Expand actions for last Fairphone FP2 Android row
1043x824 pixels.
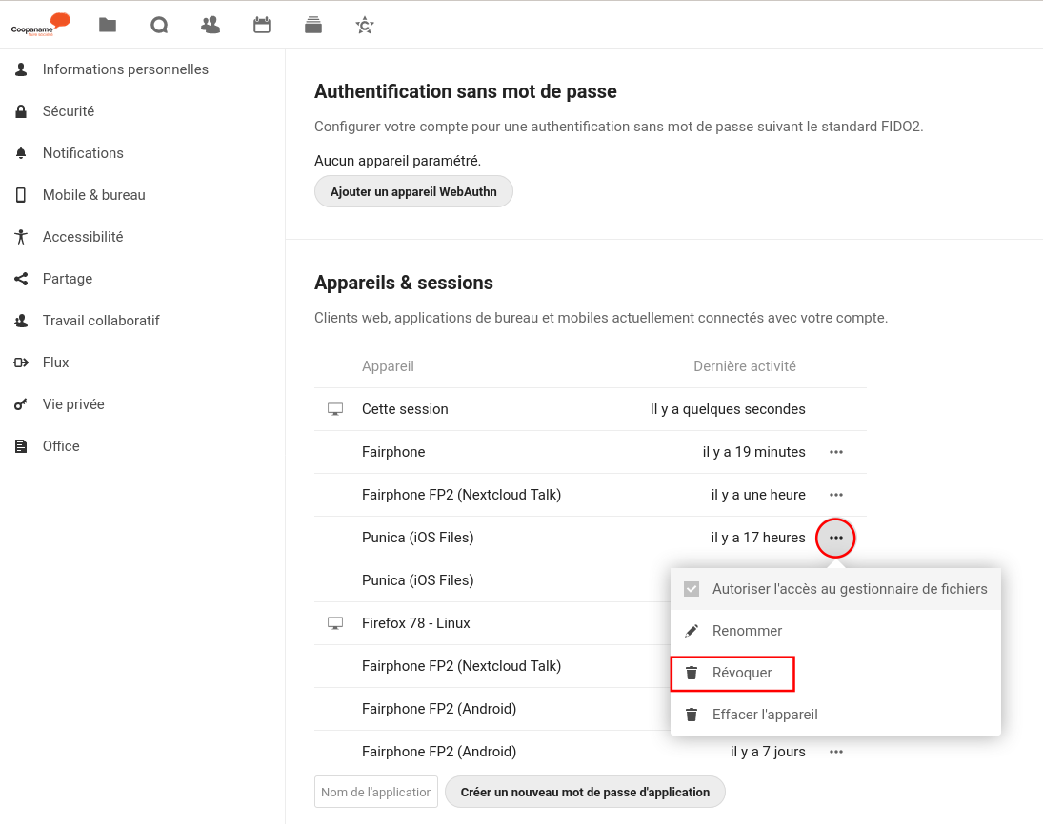pos(836,752)
